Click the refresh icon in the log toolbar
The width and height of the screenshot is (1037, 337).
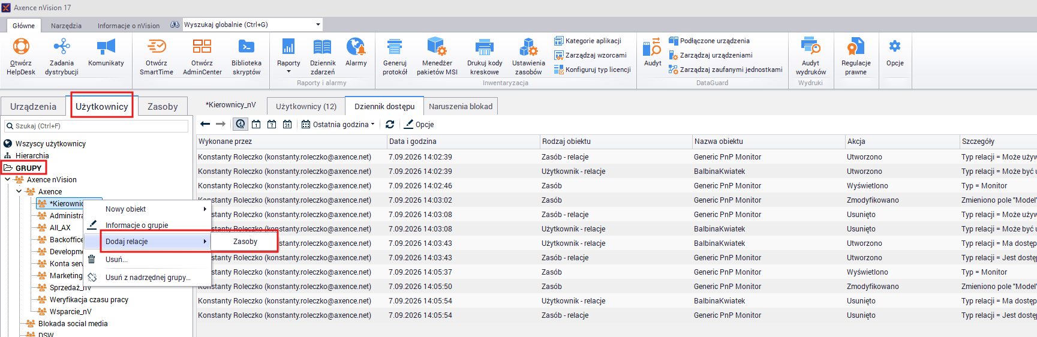click(390, 124)
